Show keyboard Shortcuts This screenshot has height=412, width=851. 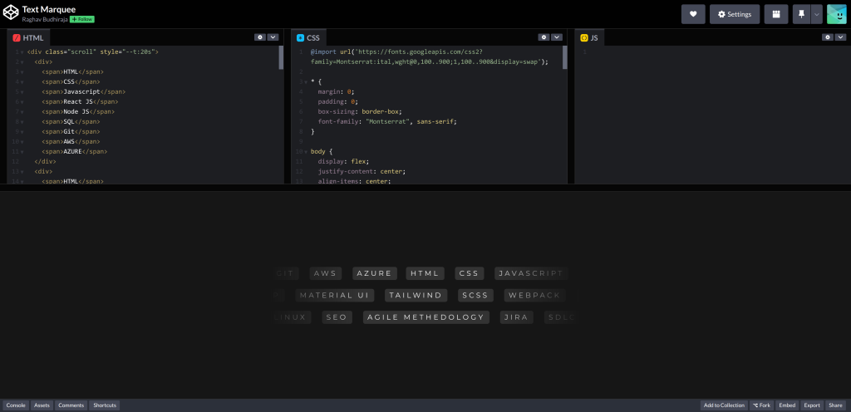click(104, 405)
